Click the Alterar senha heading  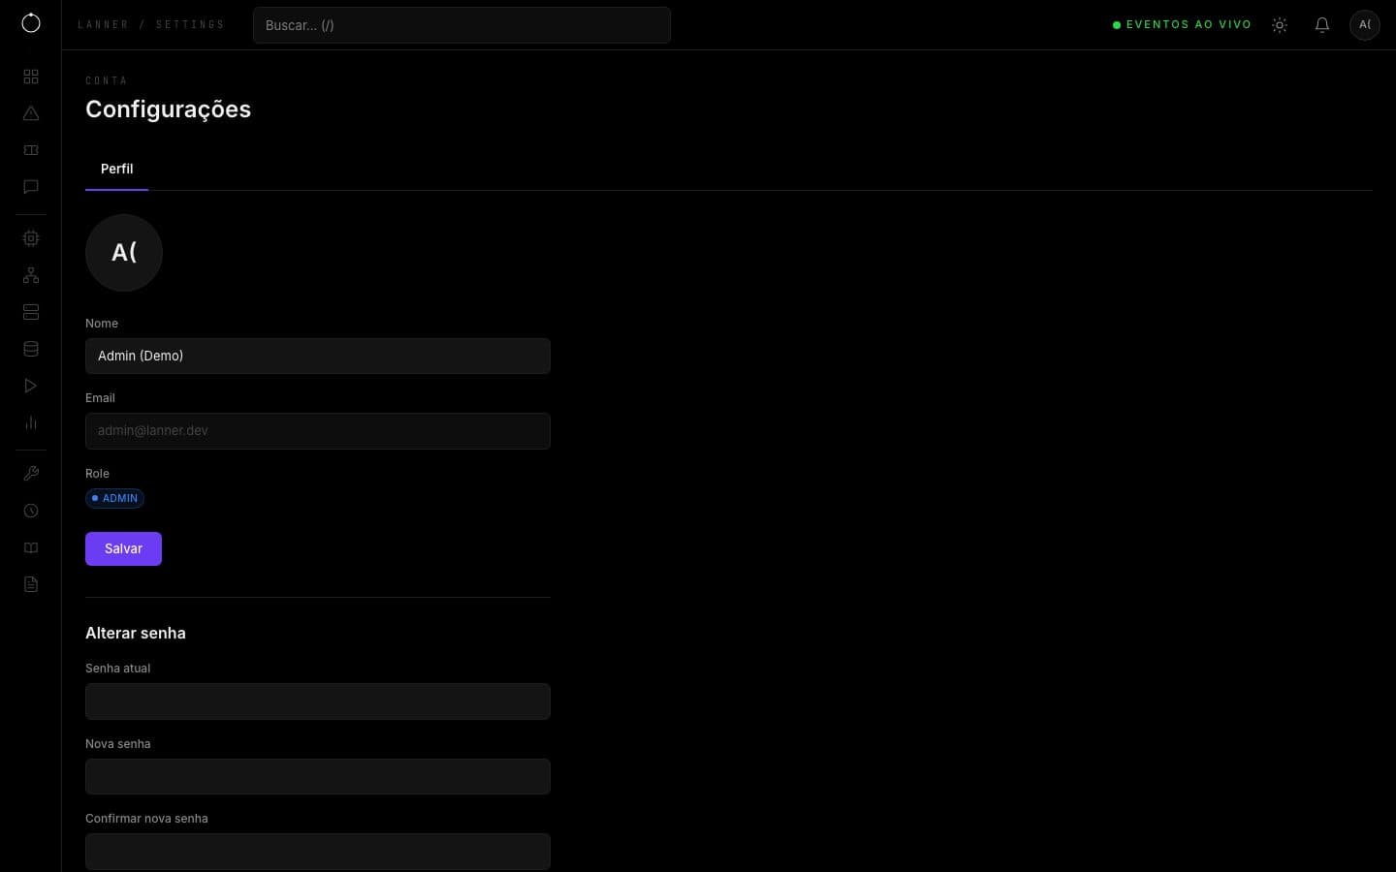136,633
